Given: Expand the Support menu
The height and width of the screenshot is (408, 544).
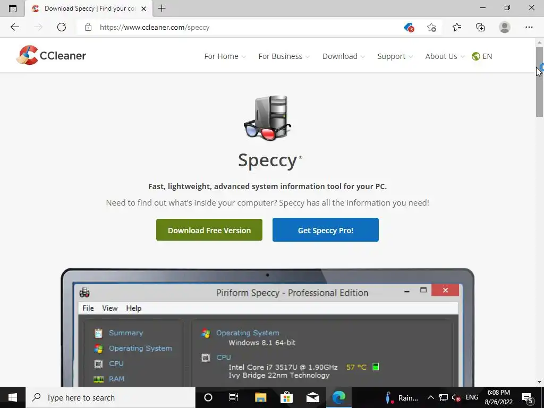Looking at the screenshot, I should tap(395, 56).
